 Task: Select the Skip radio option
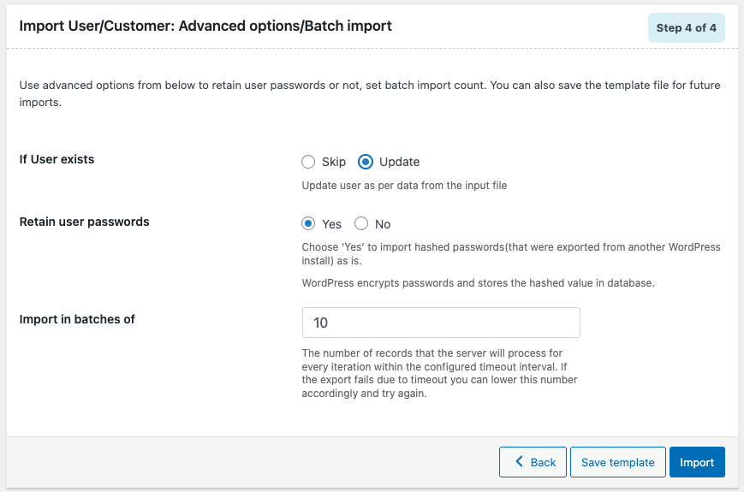tap(308, 162)
